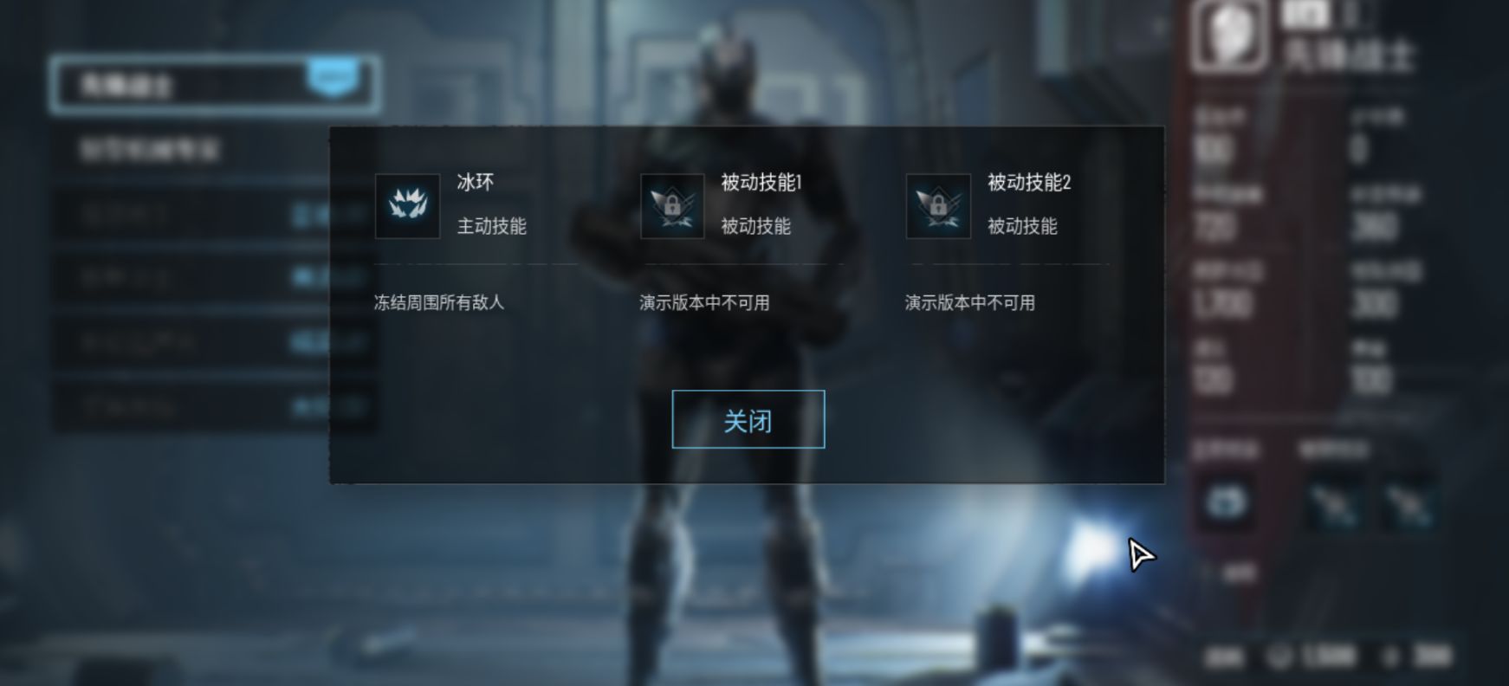The image size is (1509, 686).
Task: Choose the first blurred weapon slot icon
Action: click(x=1332, y=502)
